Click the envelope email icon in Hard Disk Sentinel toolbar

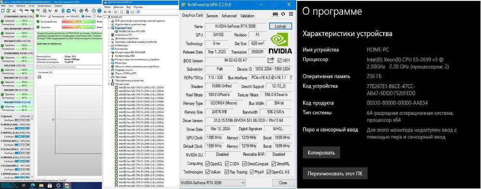pyautogui.click(x=68, y=11)
